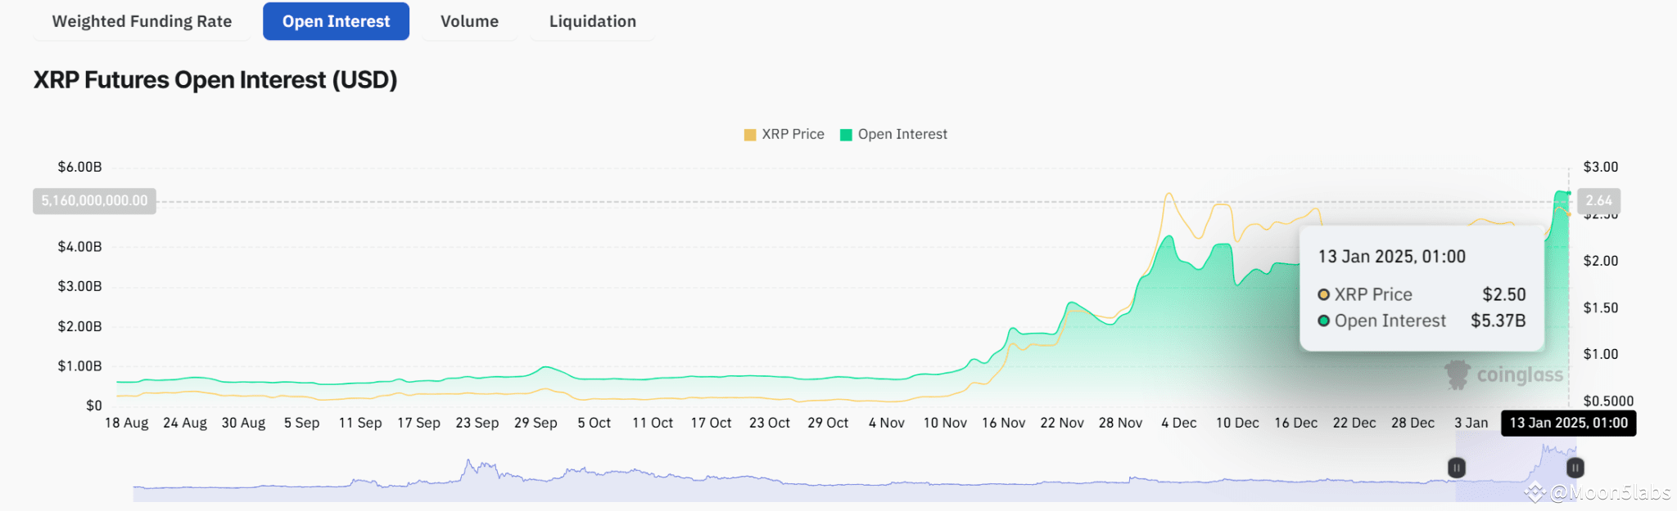This screenshot has width=1677, height=511.
Task: Click the yellow XRP Price marker in the tooltip
Action: (x=1323, y=294)
